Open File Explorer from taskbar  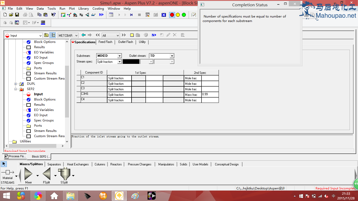(70, 196)
